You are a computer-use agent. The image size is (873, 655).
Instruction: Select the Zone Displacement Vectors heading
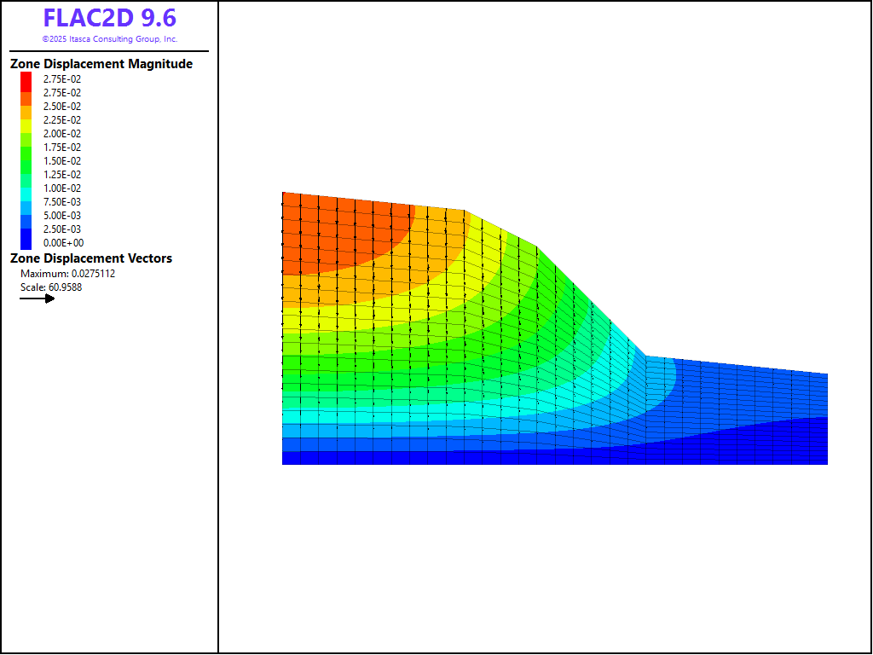91,258
